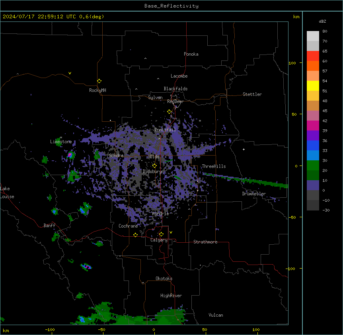Click the green radial echo band near Drumheller
This screenshot has height=335, width=343.
pyautogui.click(x=245, y=180)
